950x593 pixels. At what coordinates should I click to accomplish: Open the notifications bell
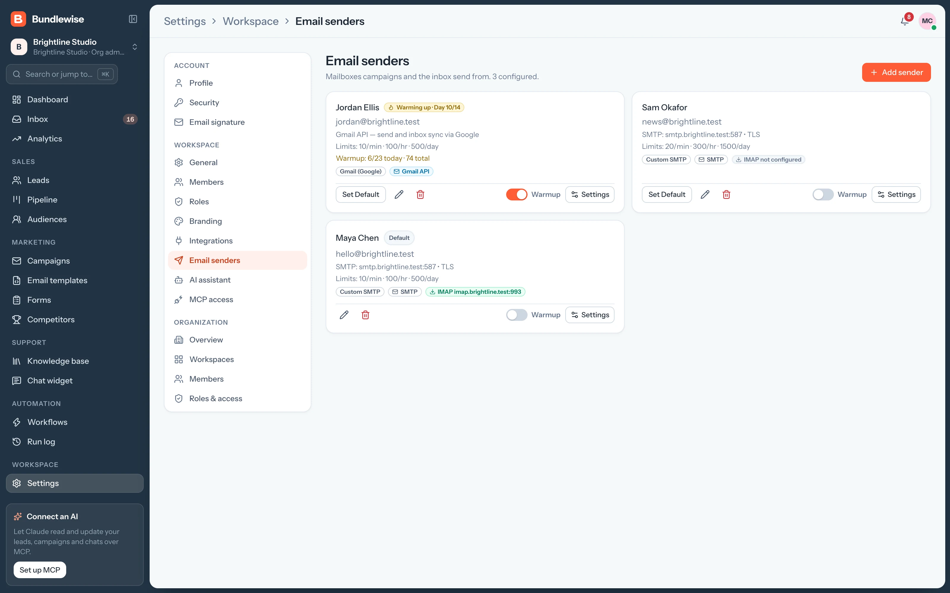pos(905,21)
